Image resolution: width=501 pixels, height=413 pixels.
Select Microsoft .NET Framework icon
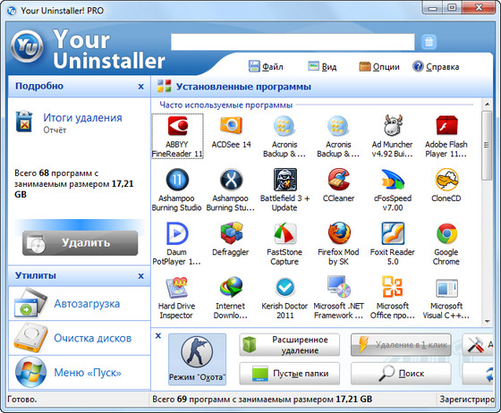tap(339, 287)
